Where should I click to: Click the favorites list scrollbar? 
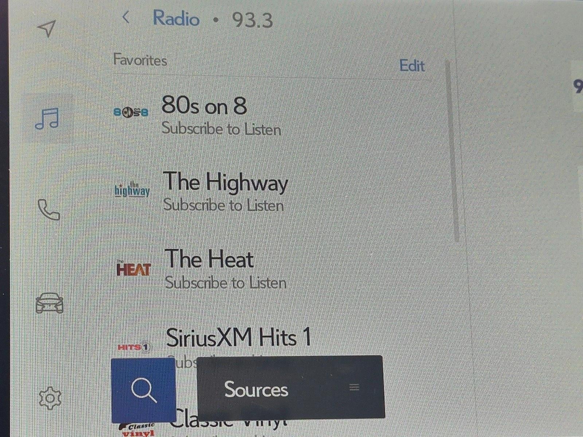point(452,151)
